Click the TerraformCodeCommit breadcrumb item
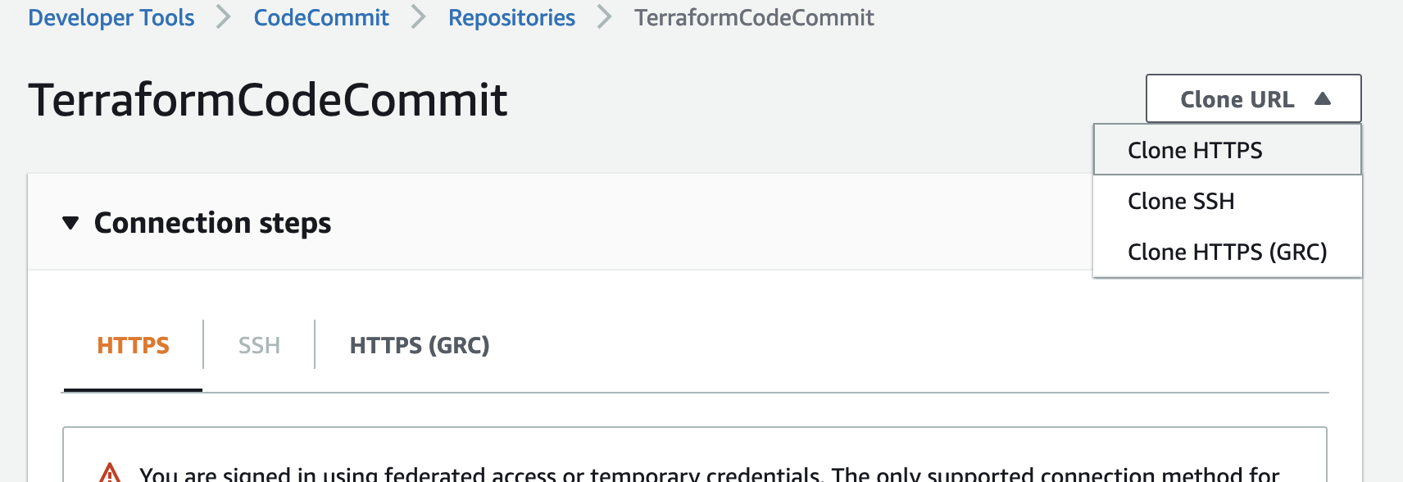1403x482 pixels. [x=754, y=17]
